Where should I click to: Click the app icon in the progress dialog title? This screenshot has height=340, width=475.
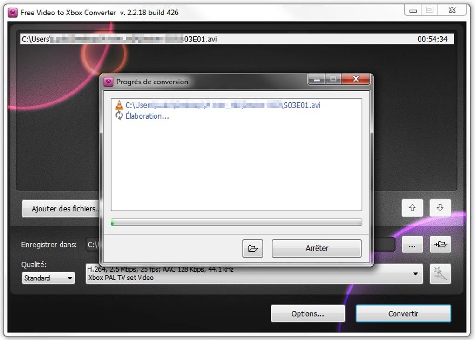[109, 82]
